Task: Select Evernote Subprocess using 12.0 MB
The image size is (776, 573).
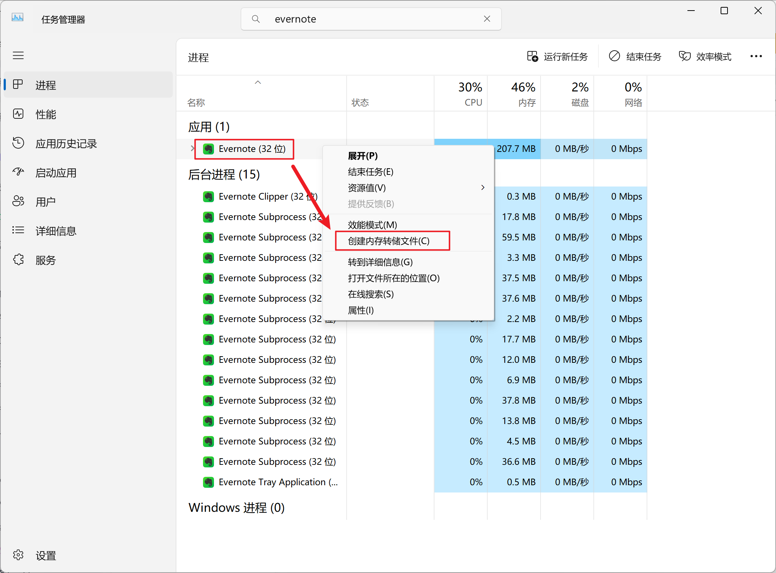Action: click(x=412, y=360)
